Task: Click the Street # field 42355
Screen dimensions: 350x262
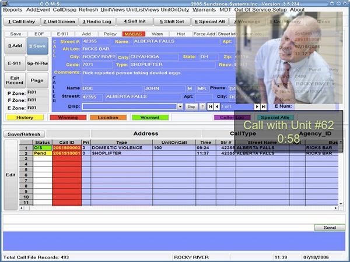Action: tap(96, 41)
